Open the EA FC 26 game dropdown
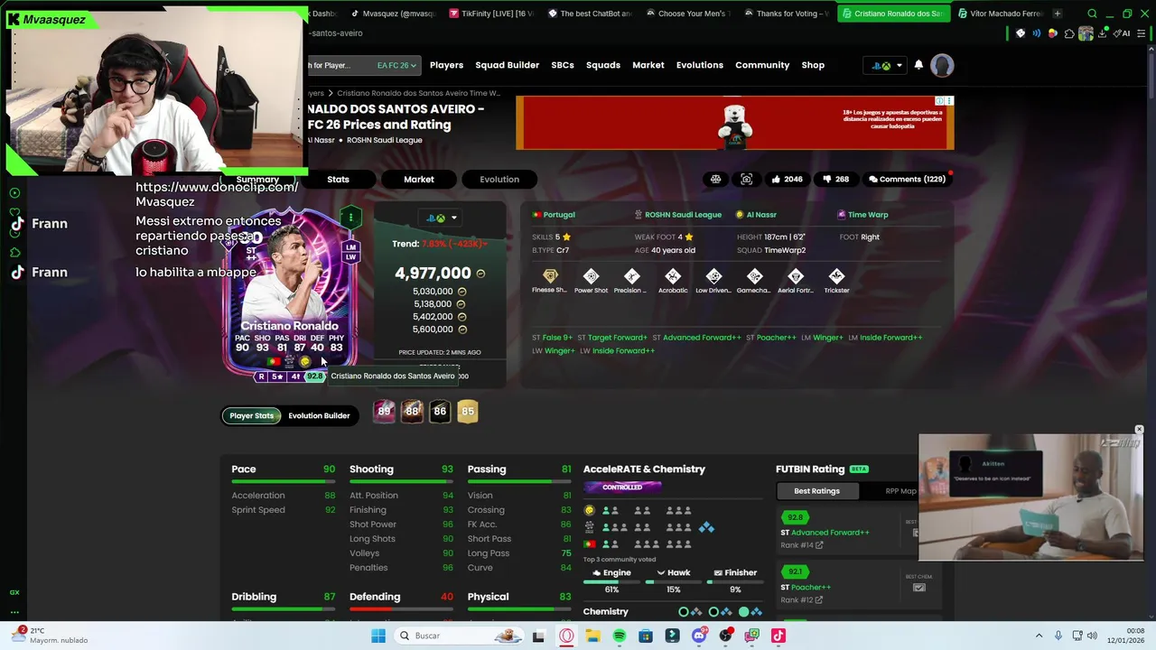Viewport: 1156px width, 650px height. tap(396, 65)
